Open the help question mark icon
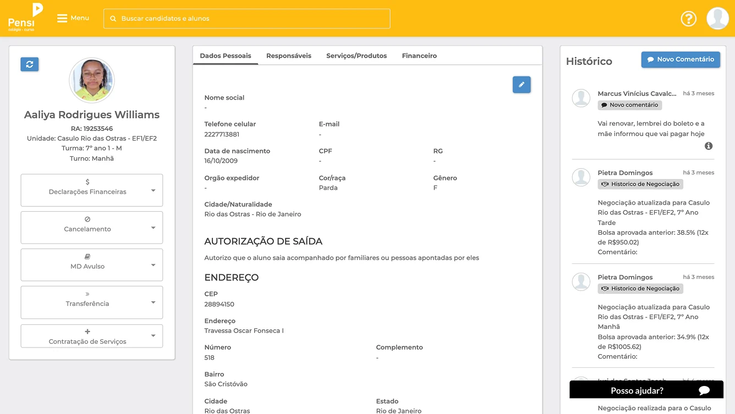The height and width of the screenshot is (414, 735). click(688, 19)
